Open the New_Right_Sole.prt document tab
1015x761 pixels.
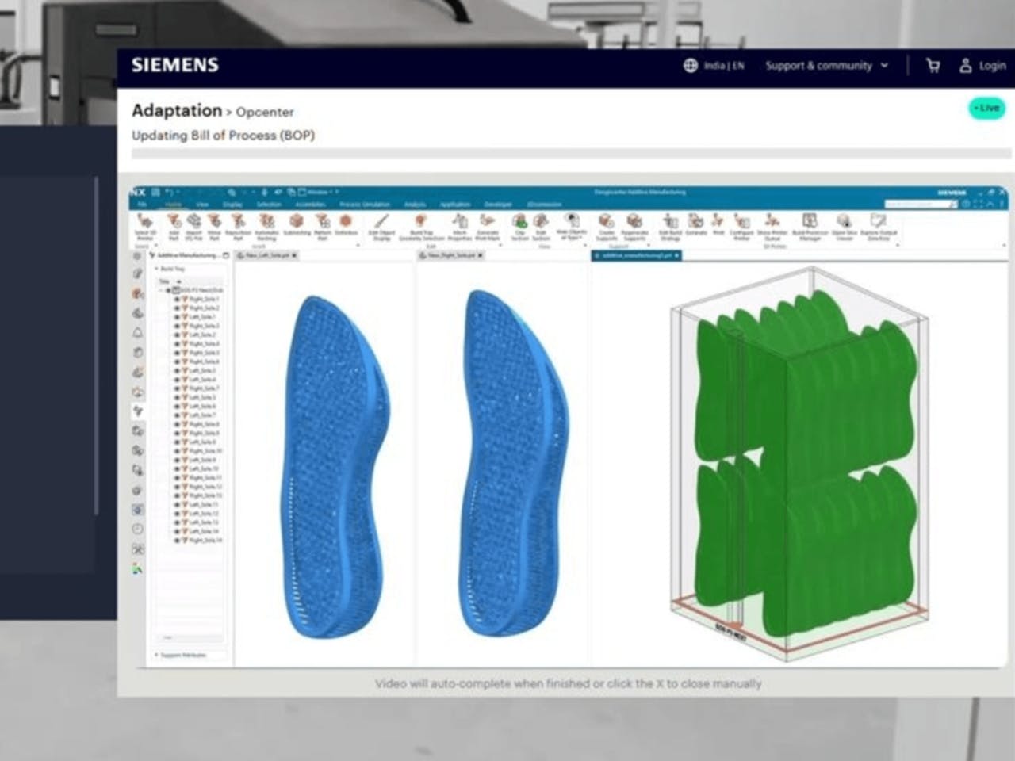click(450, 256)
